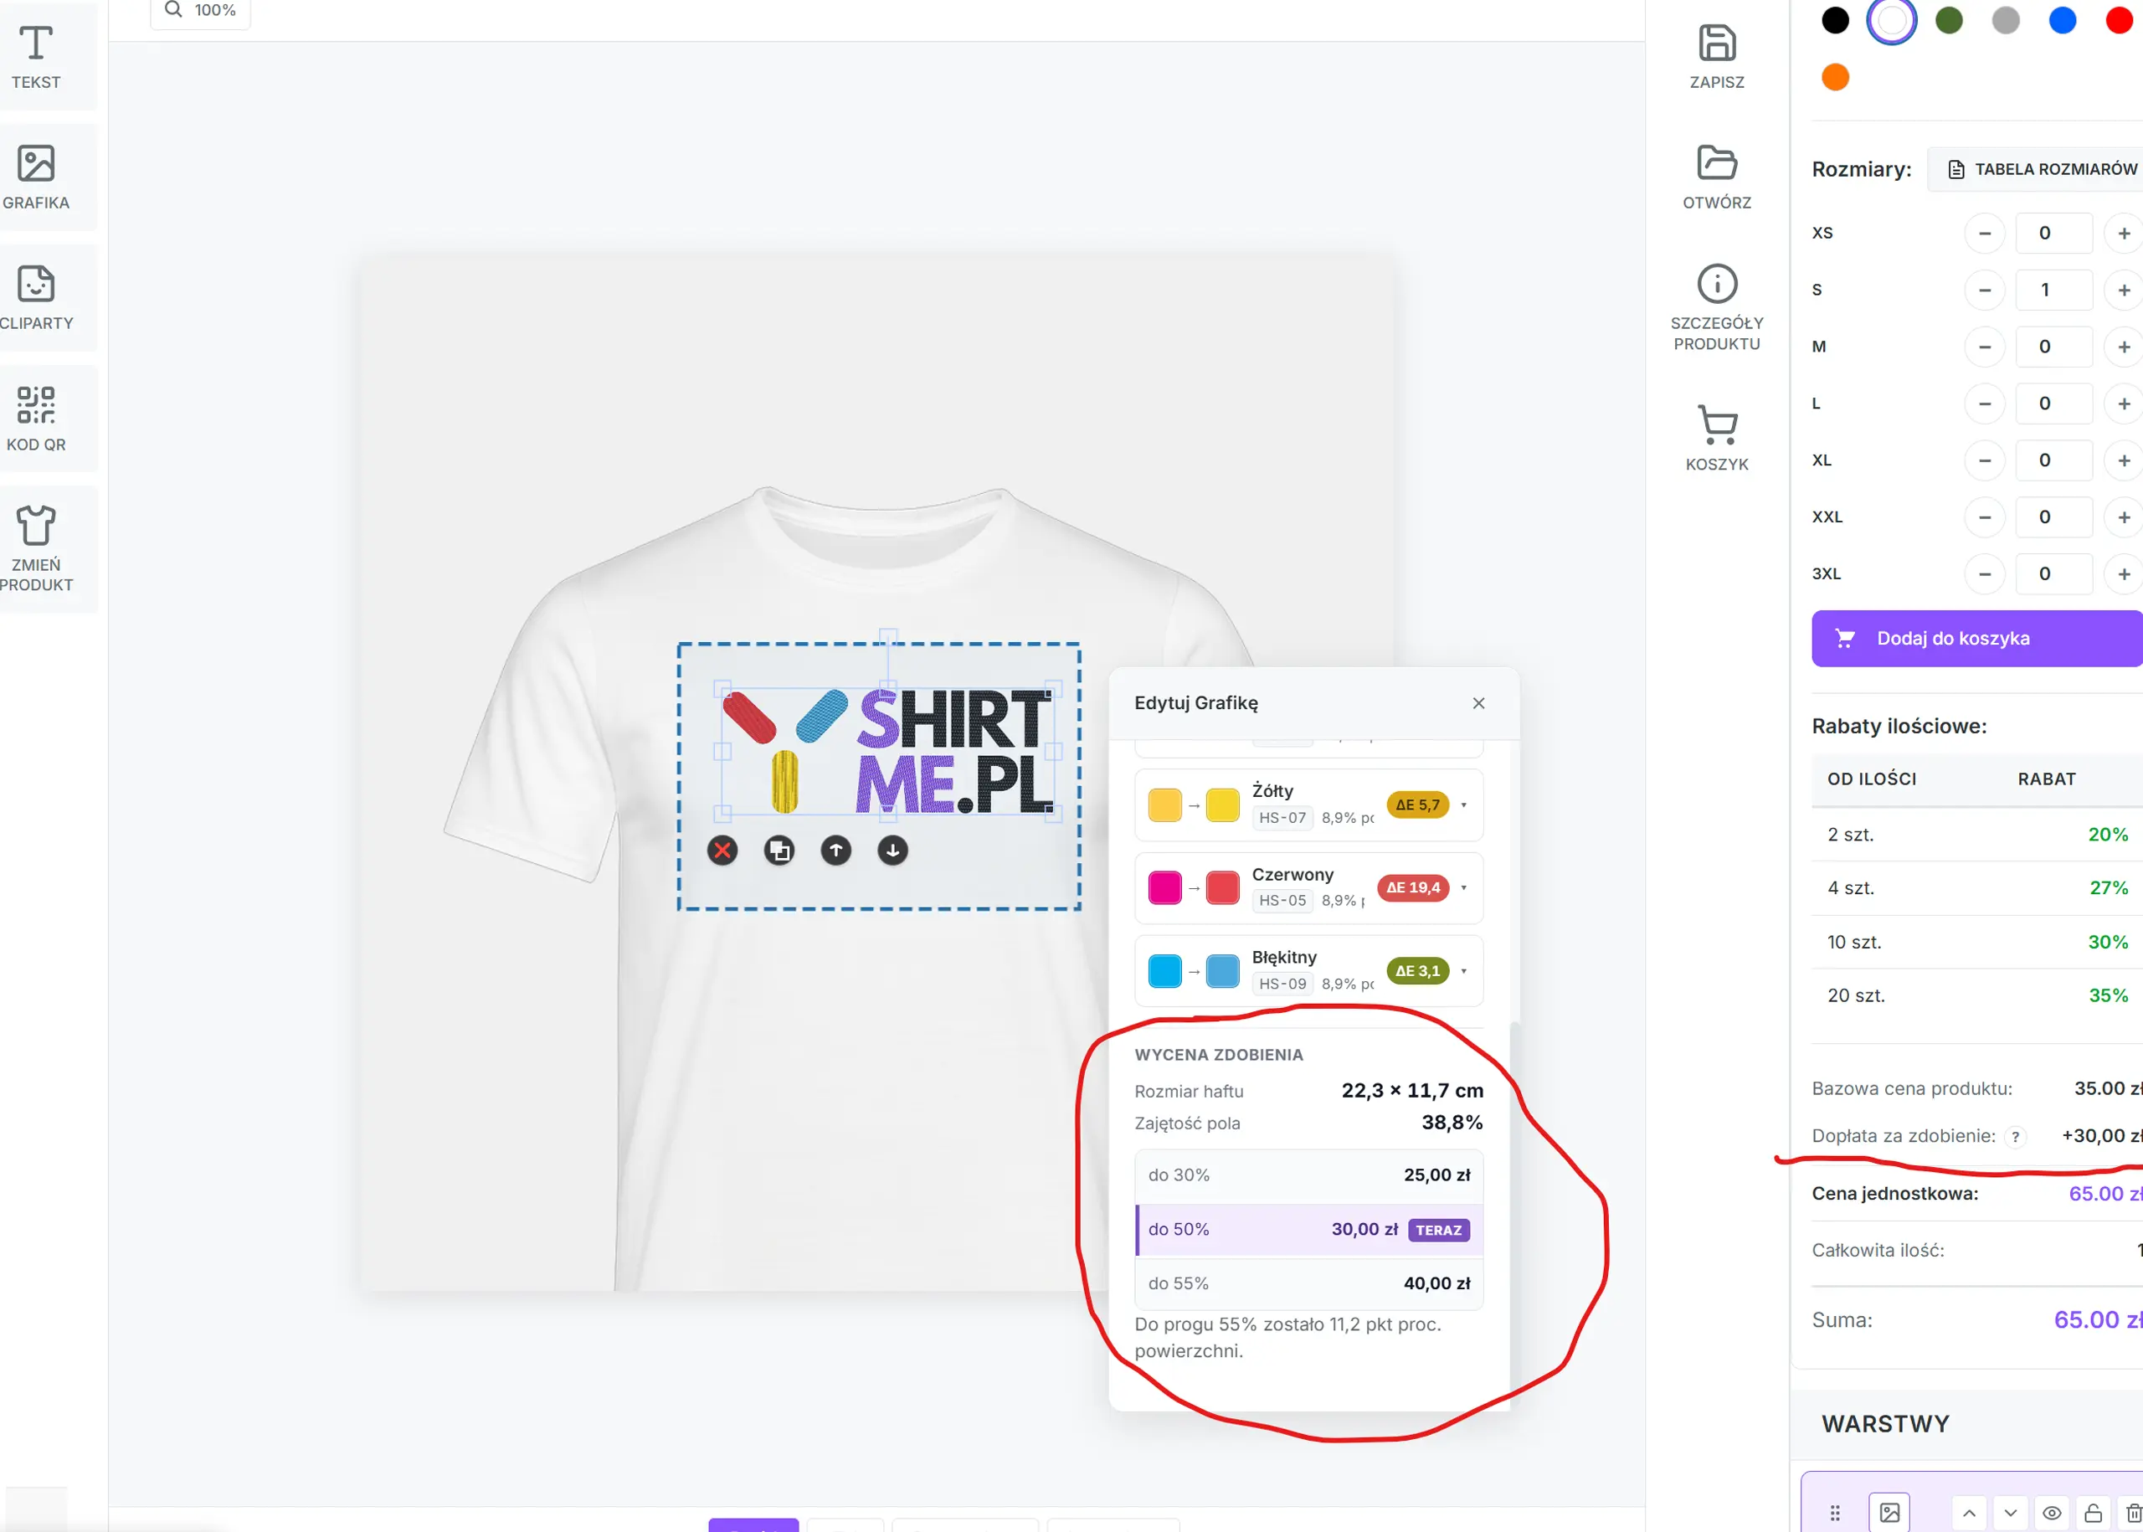2143x1532 pixels.
Task: Click the '2 szt.' discount row
Action: (1977, 835)
